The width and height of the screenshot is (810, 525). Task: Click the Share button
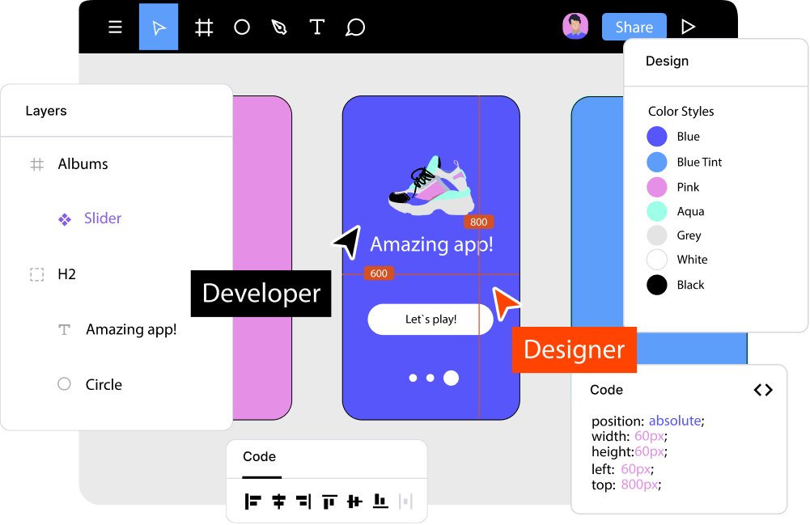tap(634, 27)
